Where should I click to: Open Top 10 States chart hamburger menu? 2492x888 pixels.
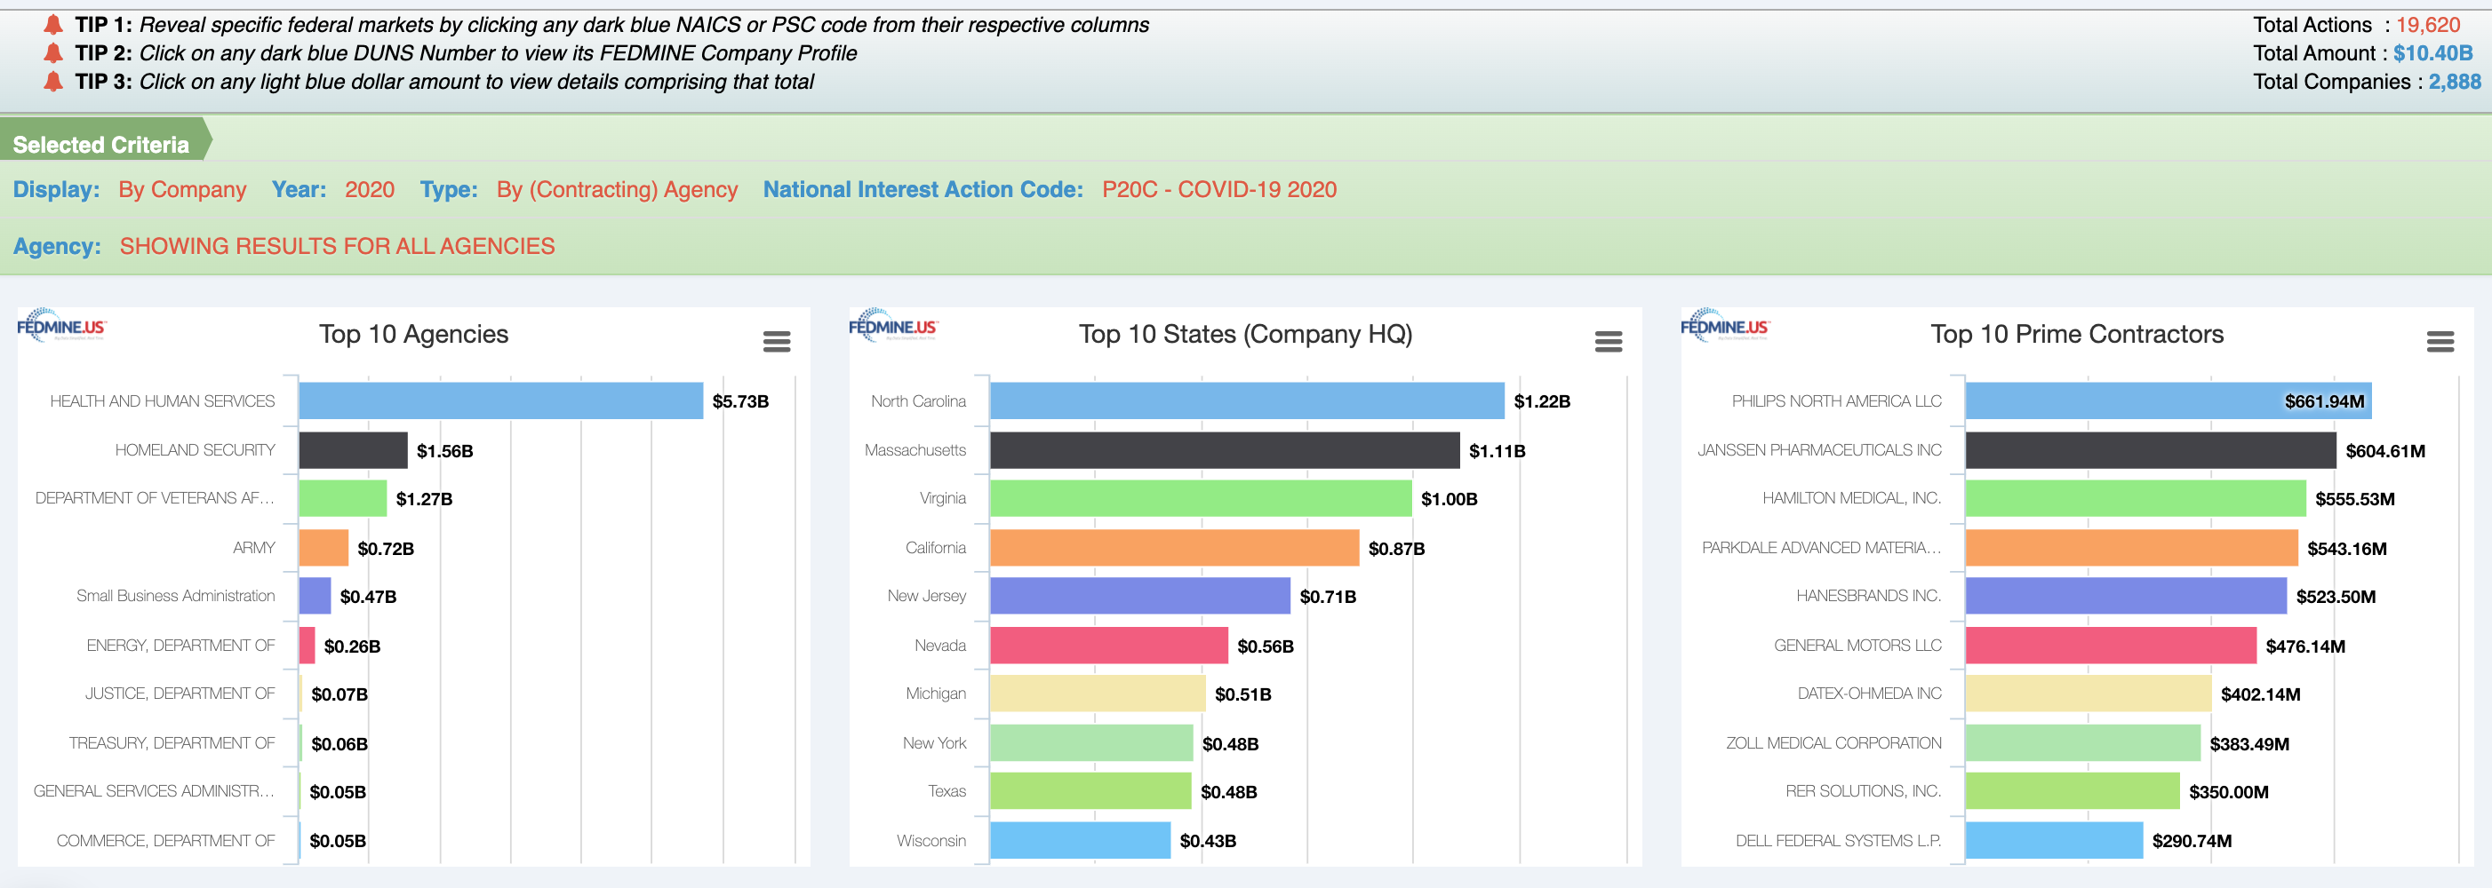[1608, 341]
